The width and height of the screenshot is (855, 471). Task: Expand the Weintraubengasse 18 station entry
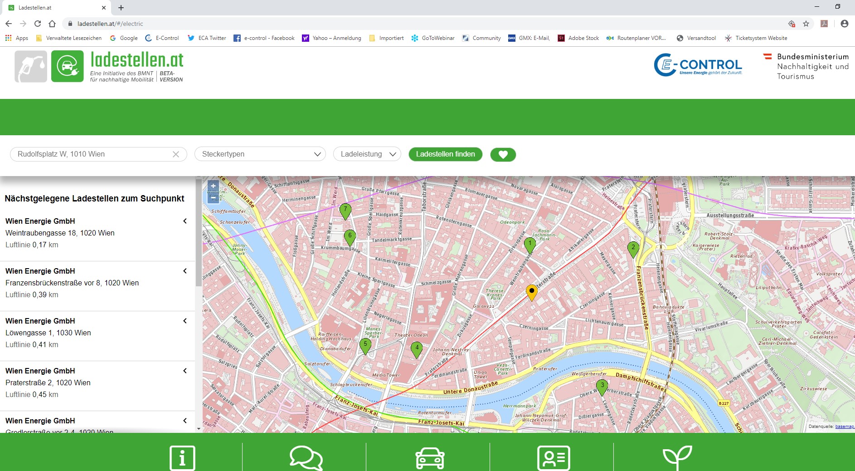[185, 221]
